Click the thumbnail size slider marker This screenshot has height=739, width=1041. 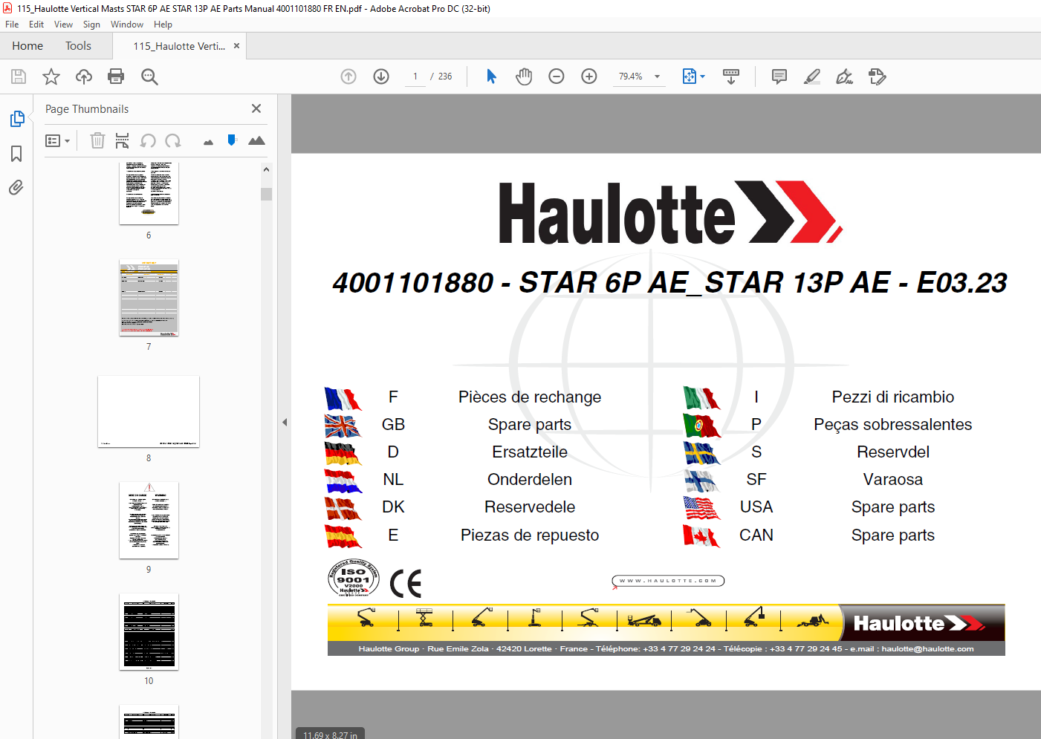click(x=232, y=140)
